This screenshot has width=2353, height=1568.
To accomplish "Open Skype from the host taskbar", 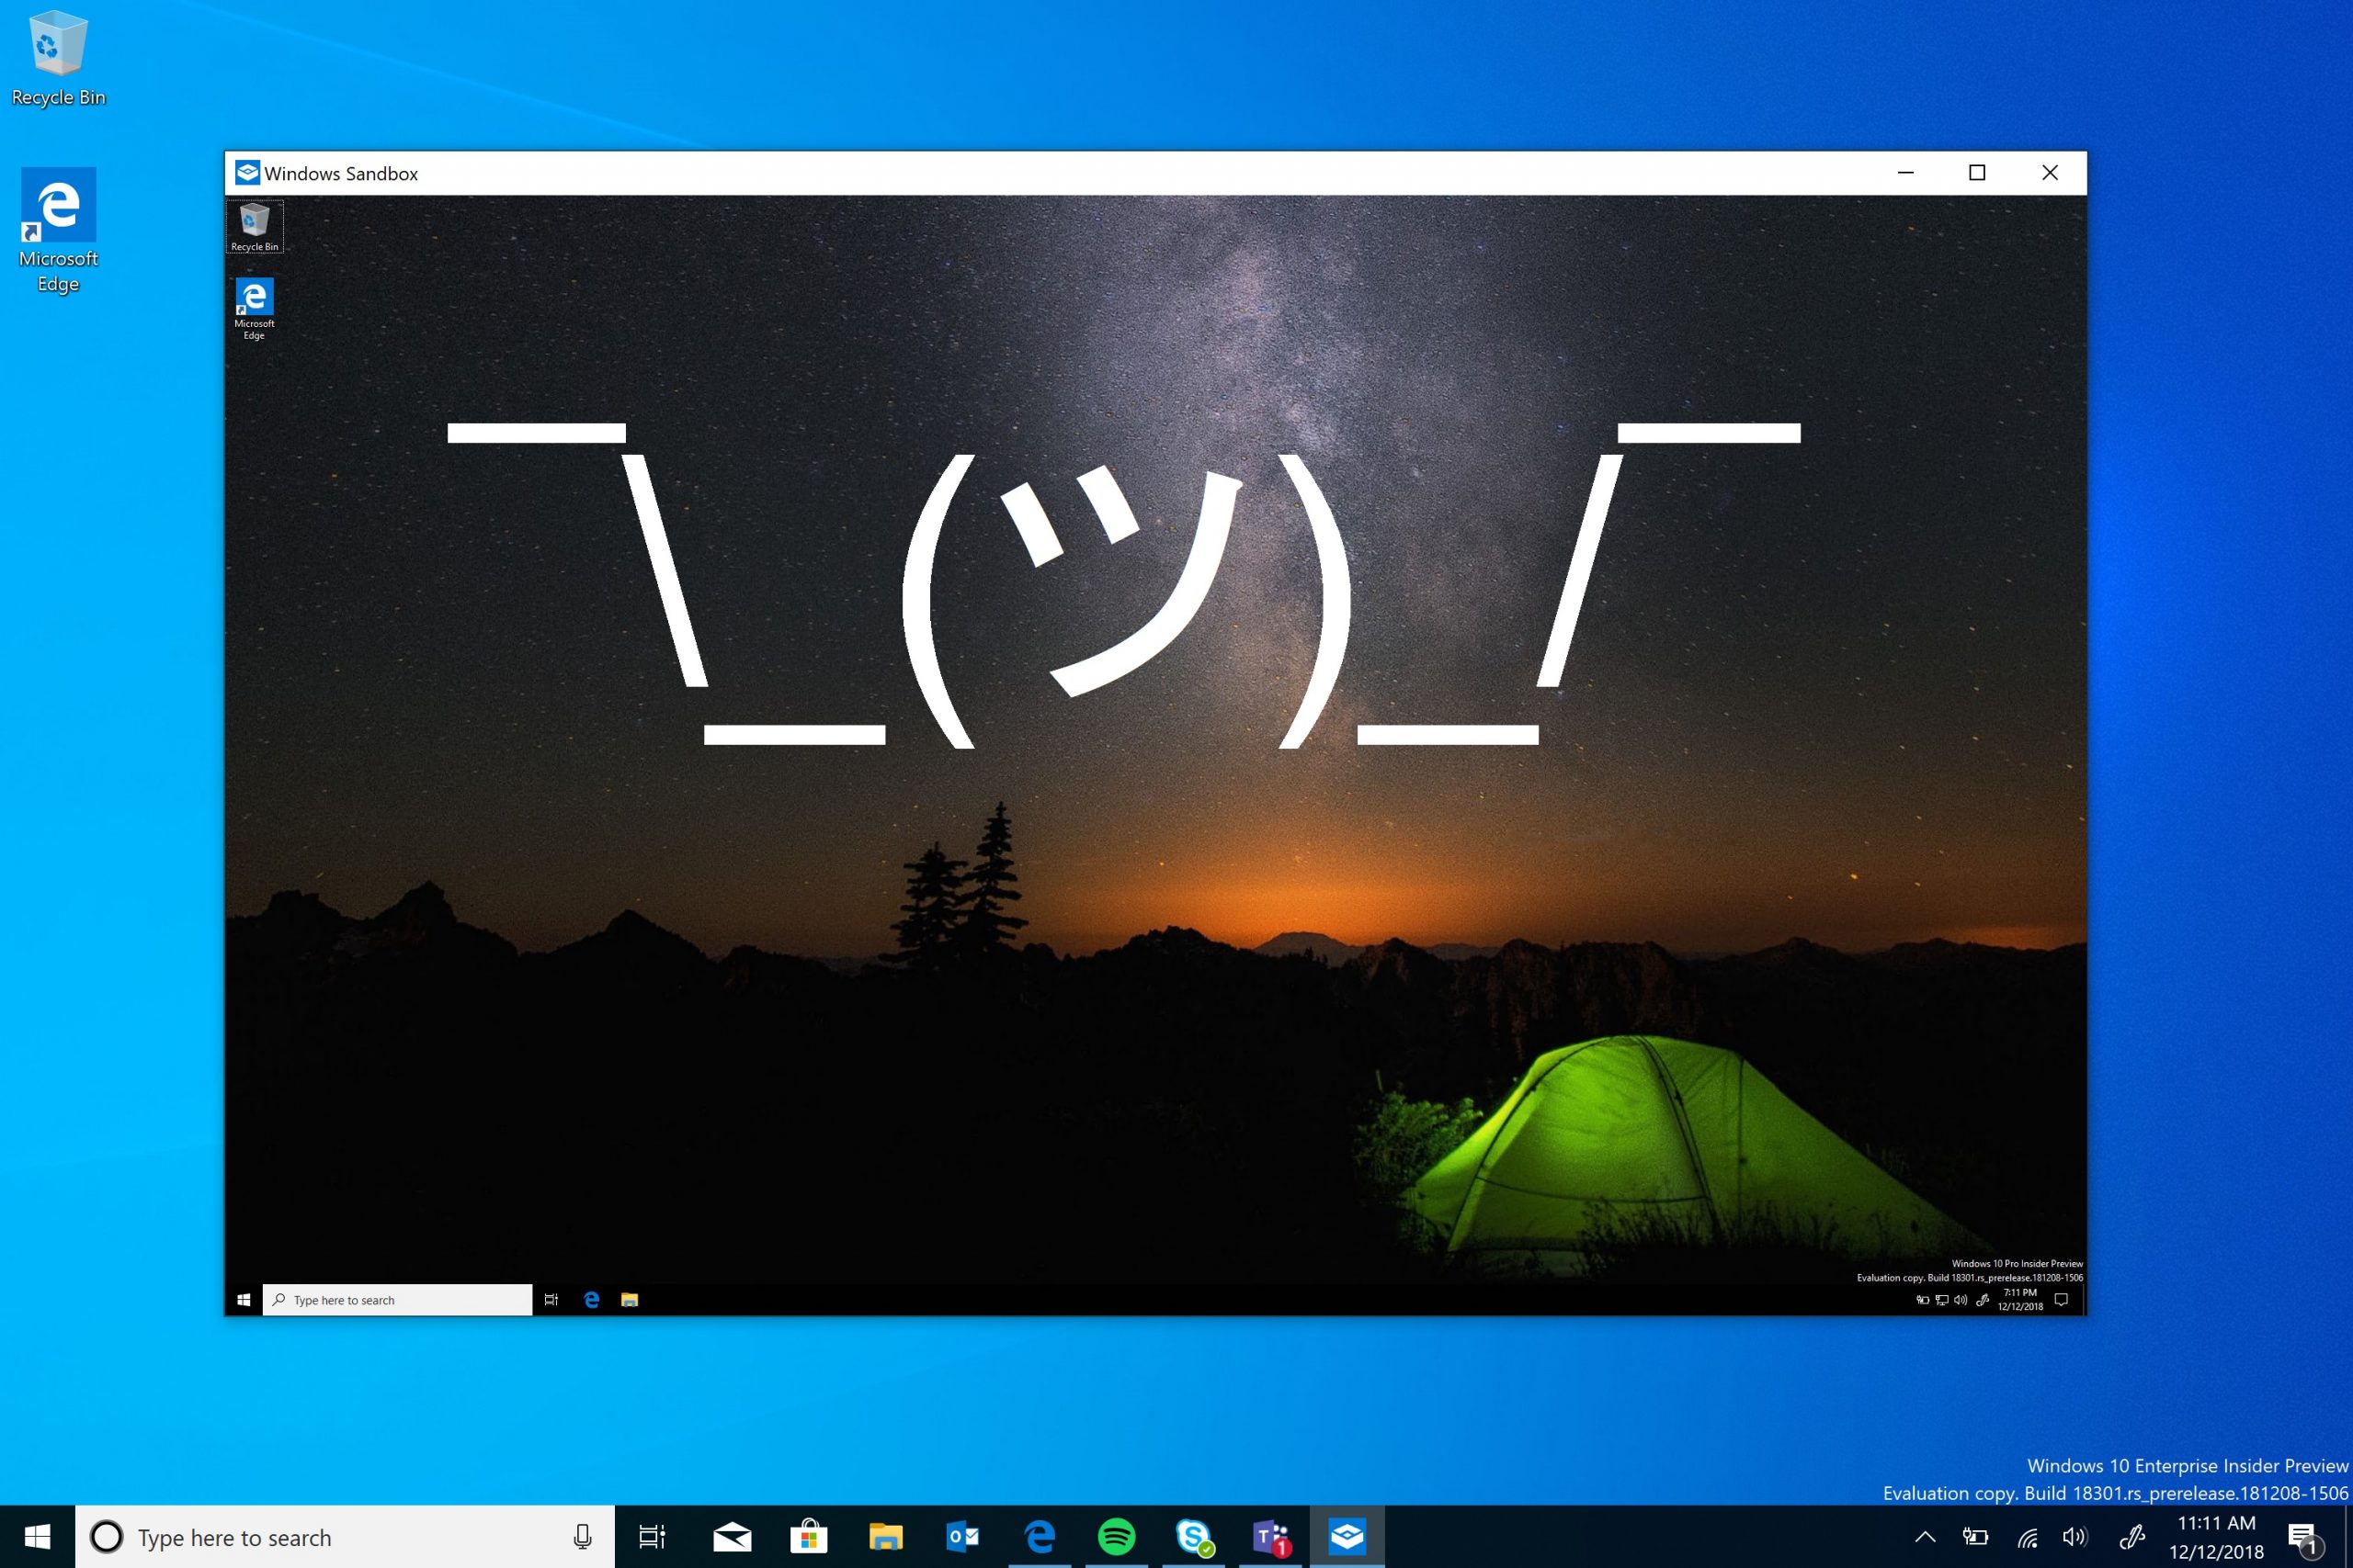I will (x=1194, y=1537).
